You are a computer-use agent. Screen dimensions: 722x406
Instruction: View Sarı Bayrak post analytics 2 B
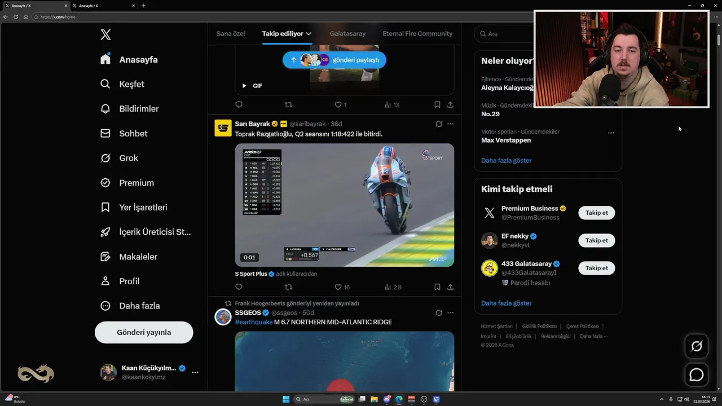point(393,287)
